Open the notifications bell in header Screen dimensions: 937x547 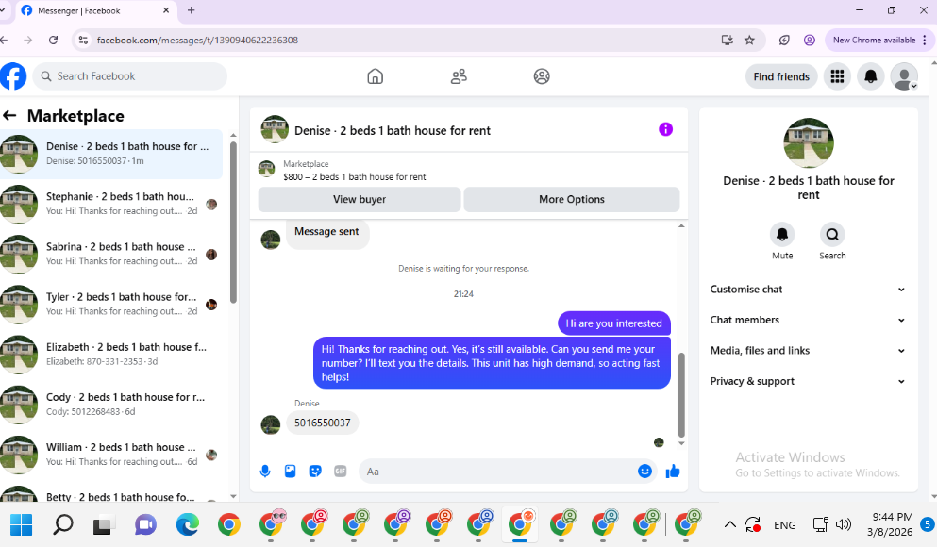[x=871, y=76]
